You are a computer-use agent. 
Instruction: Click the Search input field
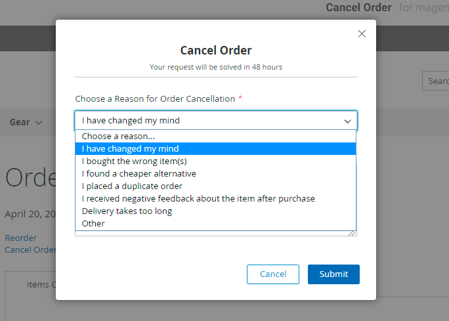point(437,81)
